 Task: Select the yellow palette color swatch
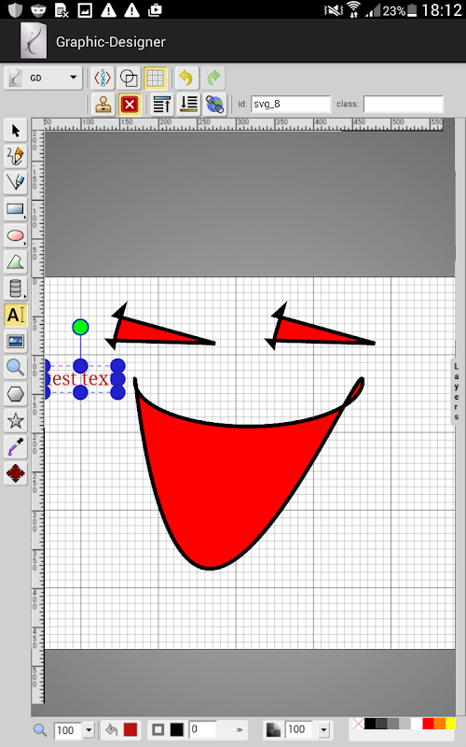[x=450, y=724]
